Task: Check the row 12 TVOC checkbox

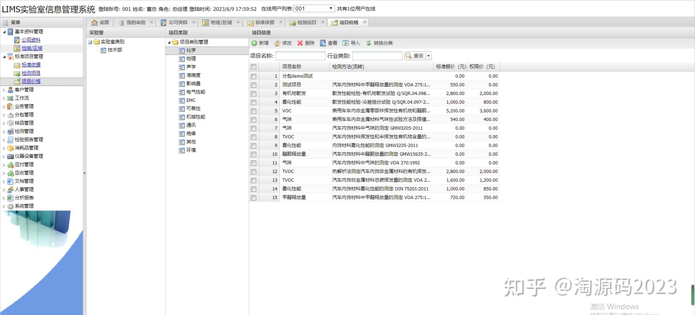Action: pyautogui.click(x=254, y=172)
